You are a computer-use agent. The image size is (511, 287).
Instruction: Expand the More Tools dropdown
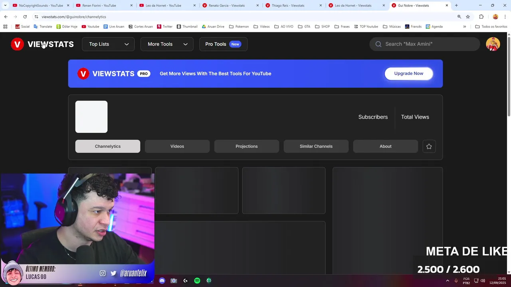167,44
